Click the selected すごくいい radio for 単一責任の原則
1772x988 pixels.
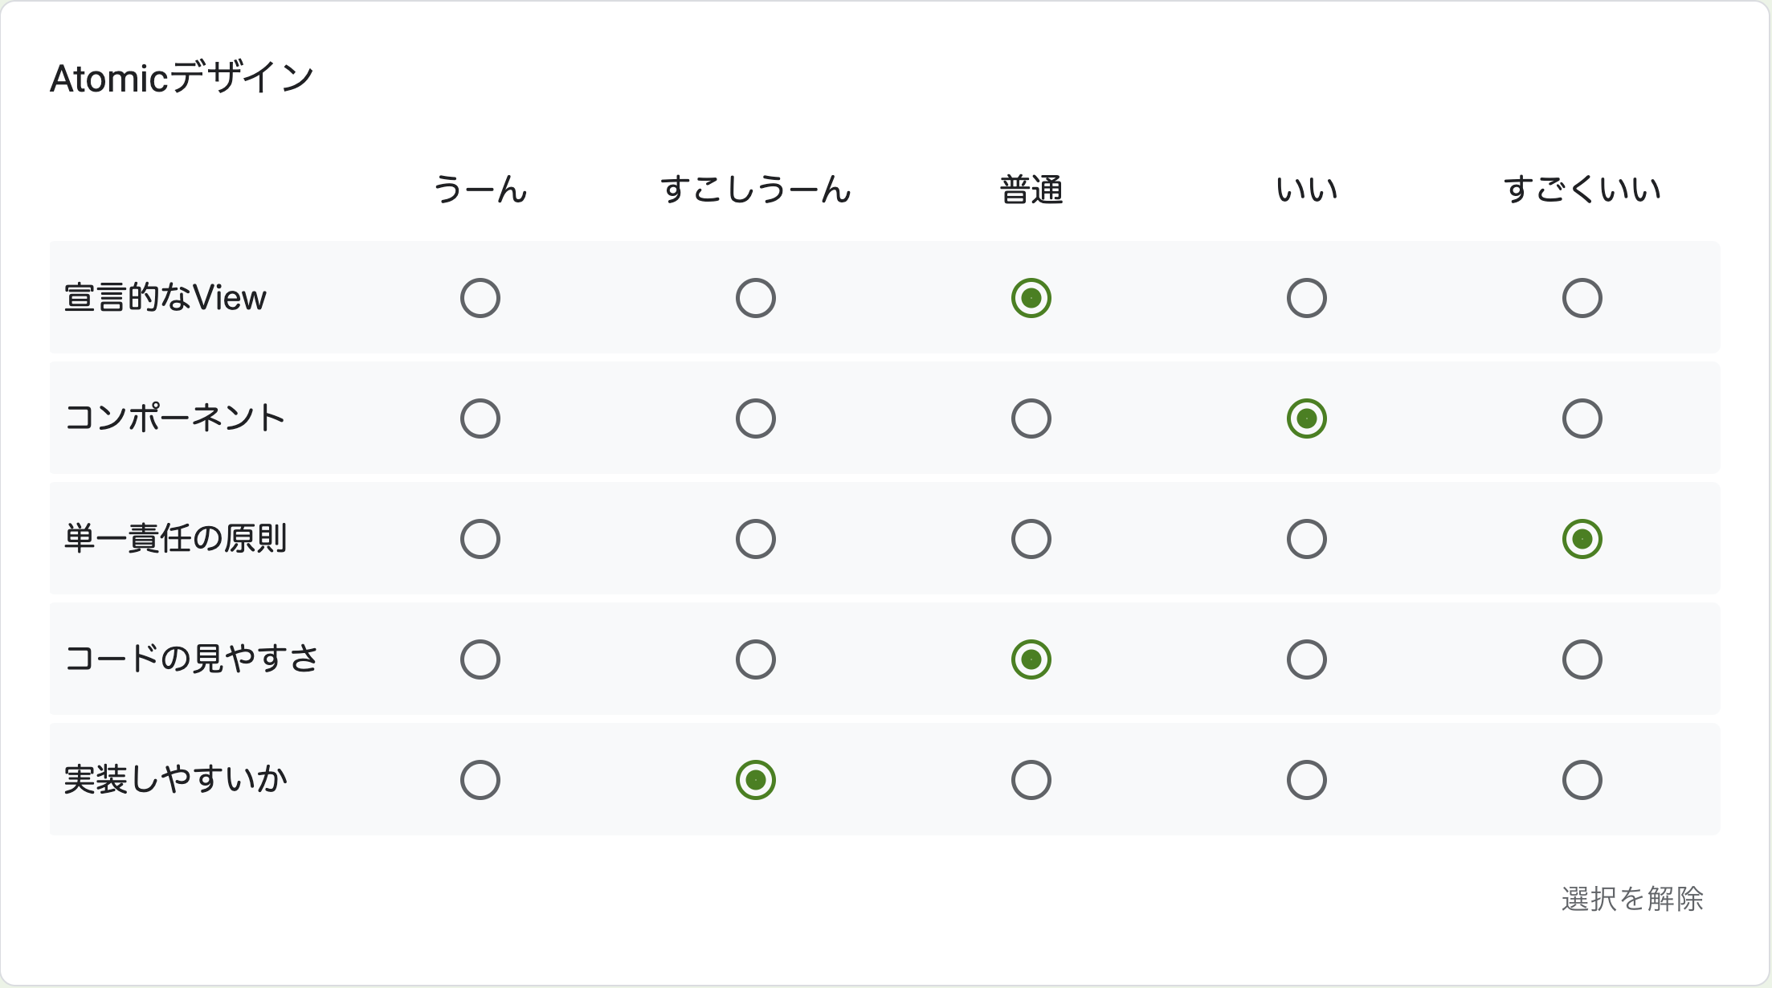(1582, 538)
